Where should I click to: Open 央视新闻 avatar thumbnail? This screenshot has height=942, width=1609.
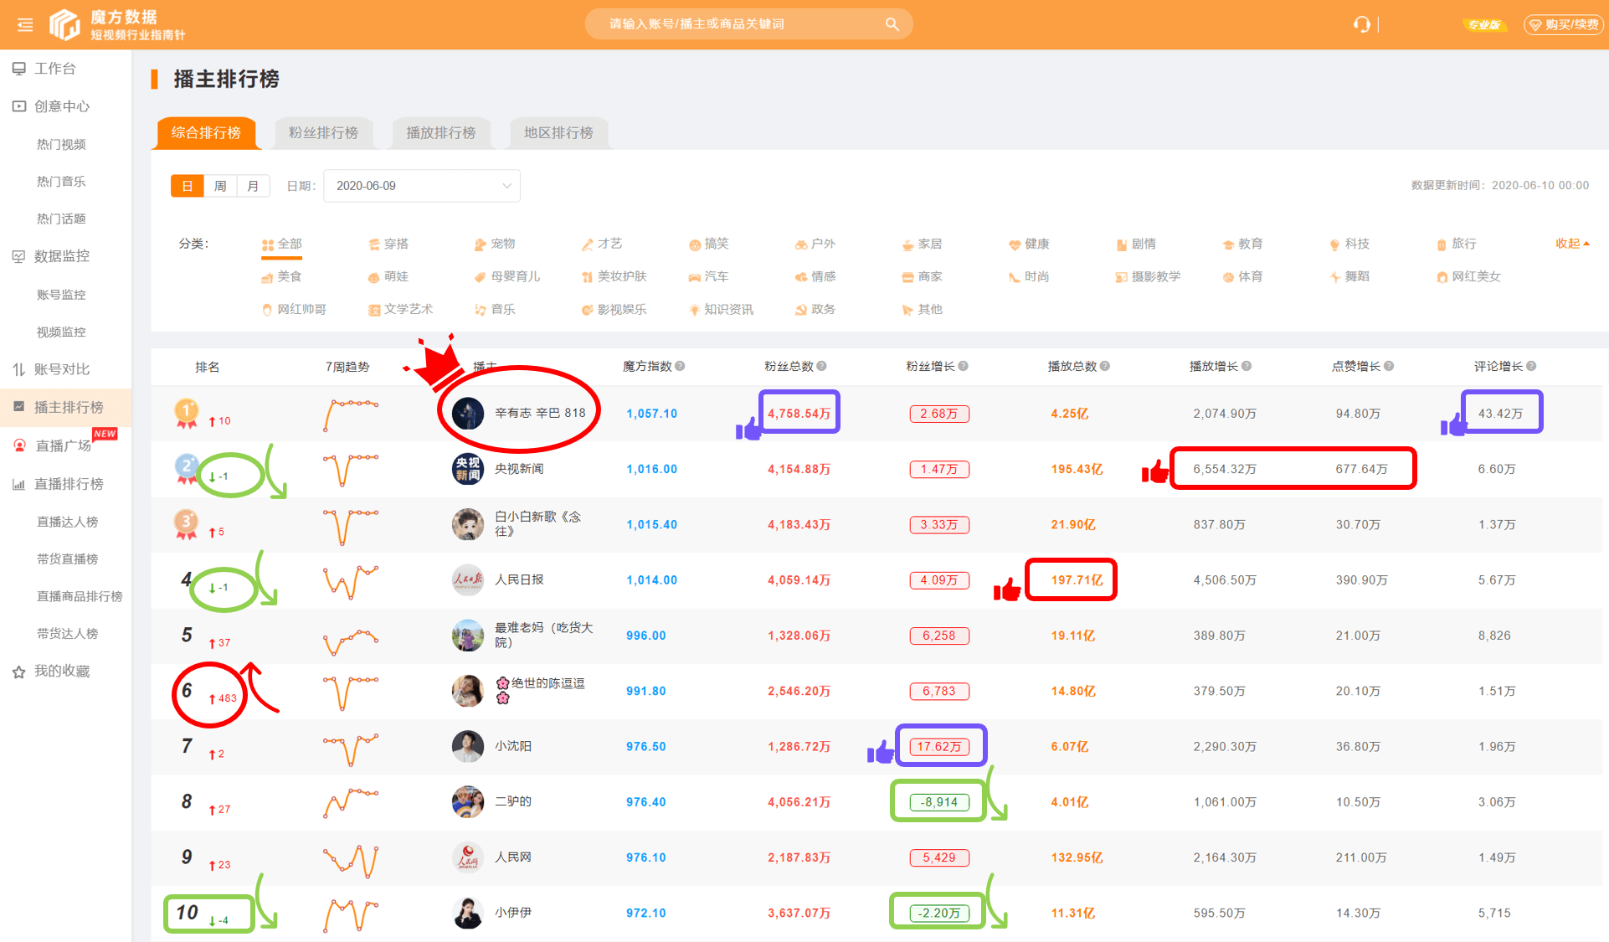point(468,469)
